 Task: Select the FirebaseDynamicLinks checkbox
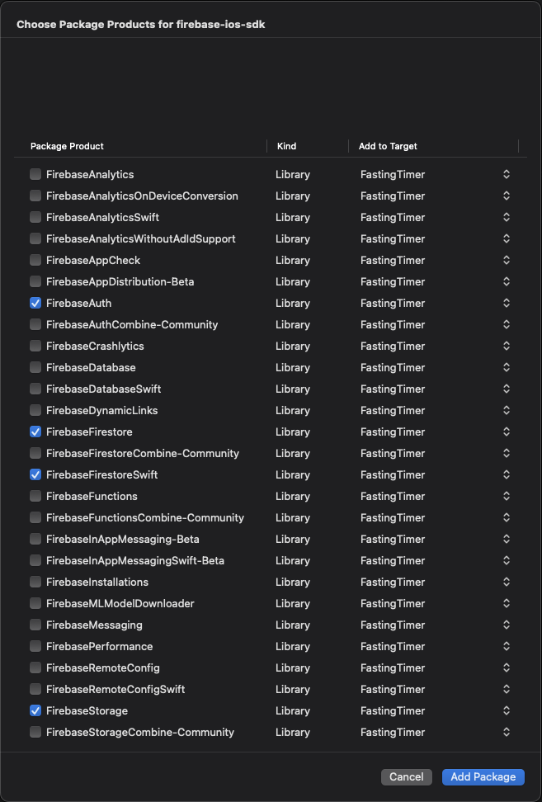click(x=35, y=410)
